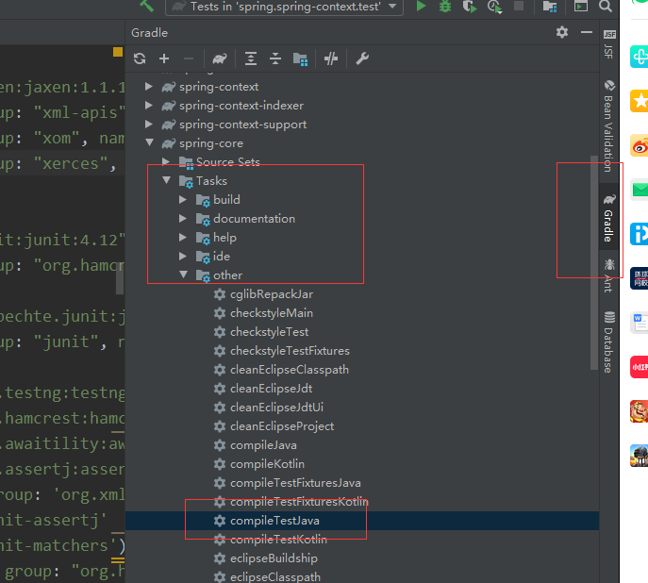Open the green mail desktop icon
This screenshot has width=648, height=583.
640,190
